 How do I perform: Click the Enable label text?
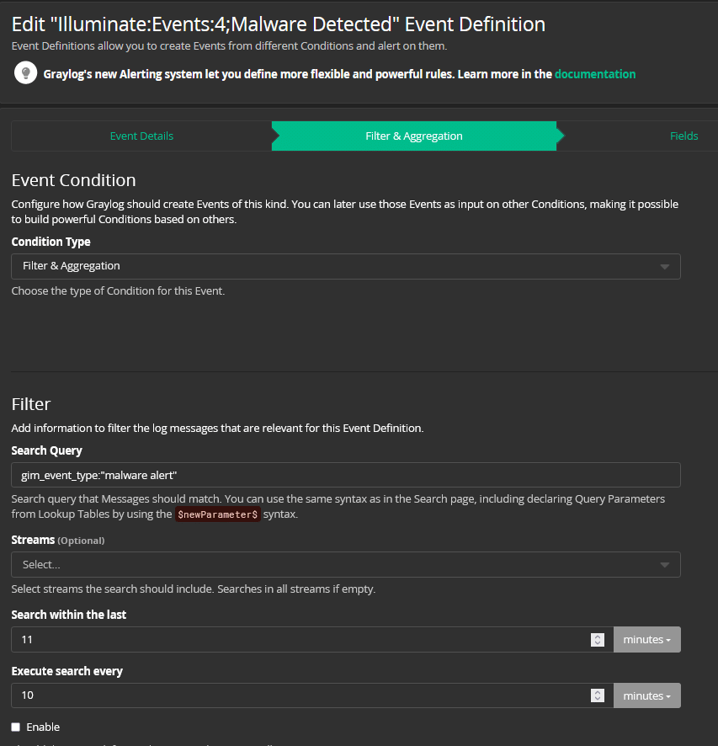(x=43, y=727)
